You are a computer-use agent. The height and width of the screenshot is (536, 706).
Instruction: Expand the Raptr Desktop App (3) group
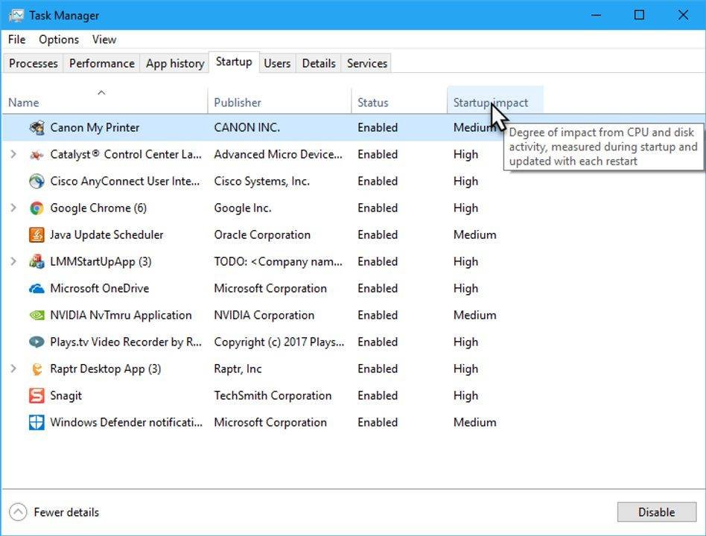coord(13,368)
